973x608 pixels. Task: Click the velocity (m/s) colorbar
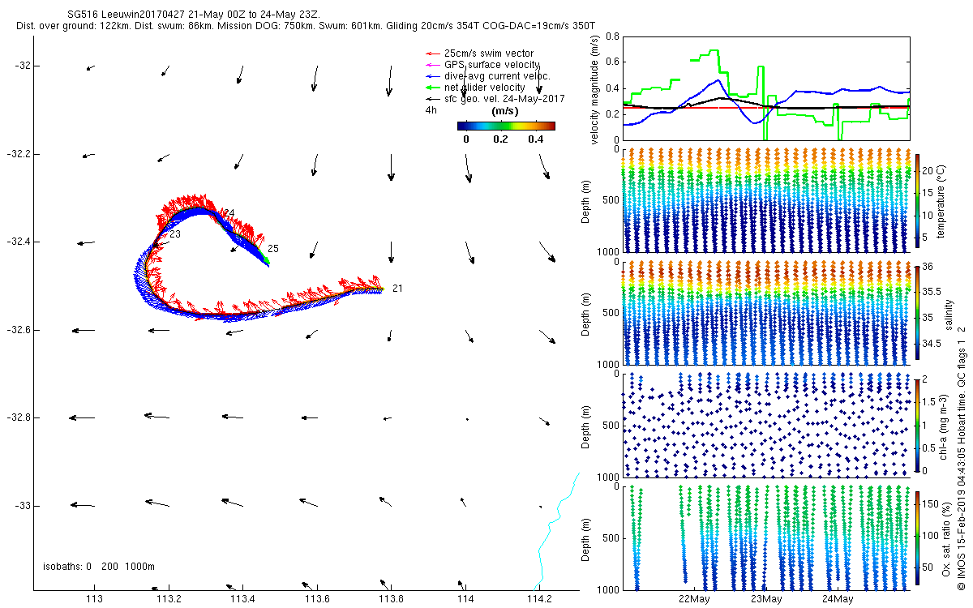point(506,126)
